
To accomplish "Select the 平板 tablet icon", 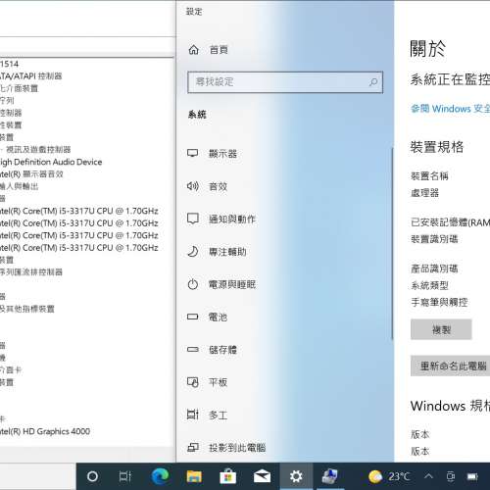I will tap(193, 382).
